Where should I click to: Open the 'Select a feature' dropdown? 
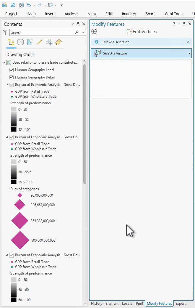click(141, 53)
